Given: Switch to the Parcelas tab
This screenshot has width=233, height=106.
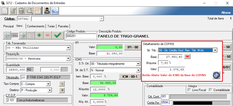Looking at the screenshot, I should (x=63, y=26).
